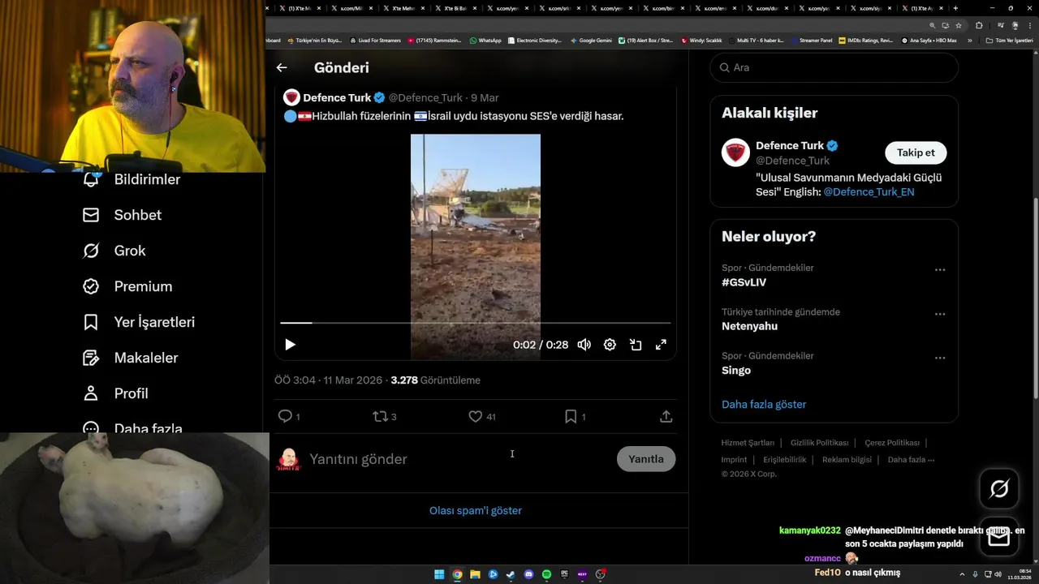
Task: Click the 3.278 Görüntüleme view count
Action: (x=436, y=380)
